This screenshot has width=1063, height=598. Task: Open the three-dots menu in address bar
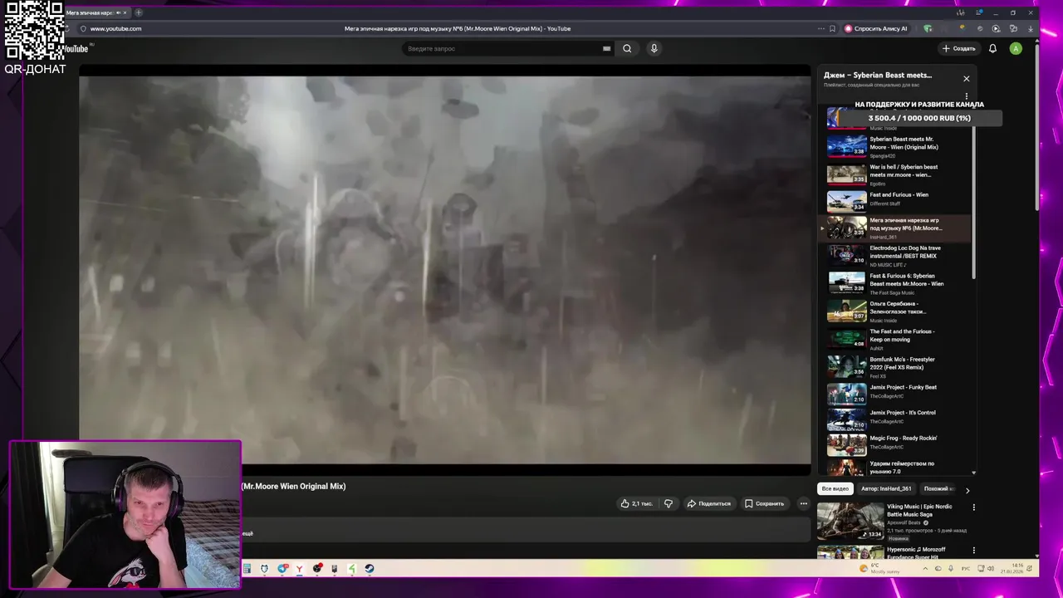click(x=821, y=28)
